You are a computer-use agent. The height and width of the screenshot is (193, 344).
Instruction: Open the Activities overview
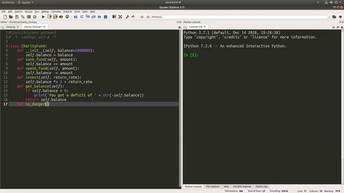tap(8, 2)
